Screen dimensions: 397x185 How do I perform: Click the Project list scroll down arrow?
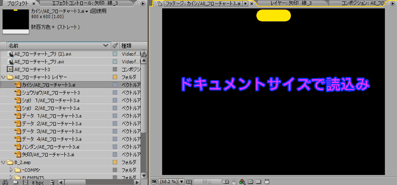pos(144,175)
